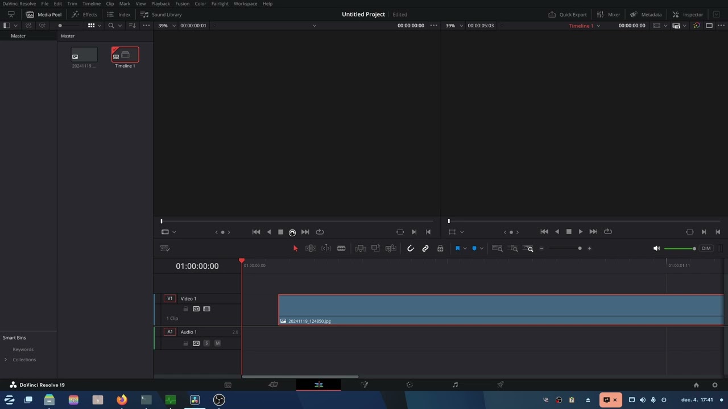Add a flag with the blue flag icon
This screenshot has width=728, height=409.
point(457,248)
